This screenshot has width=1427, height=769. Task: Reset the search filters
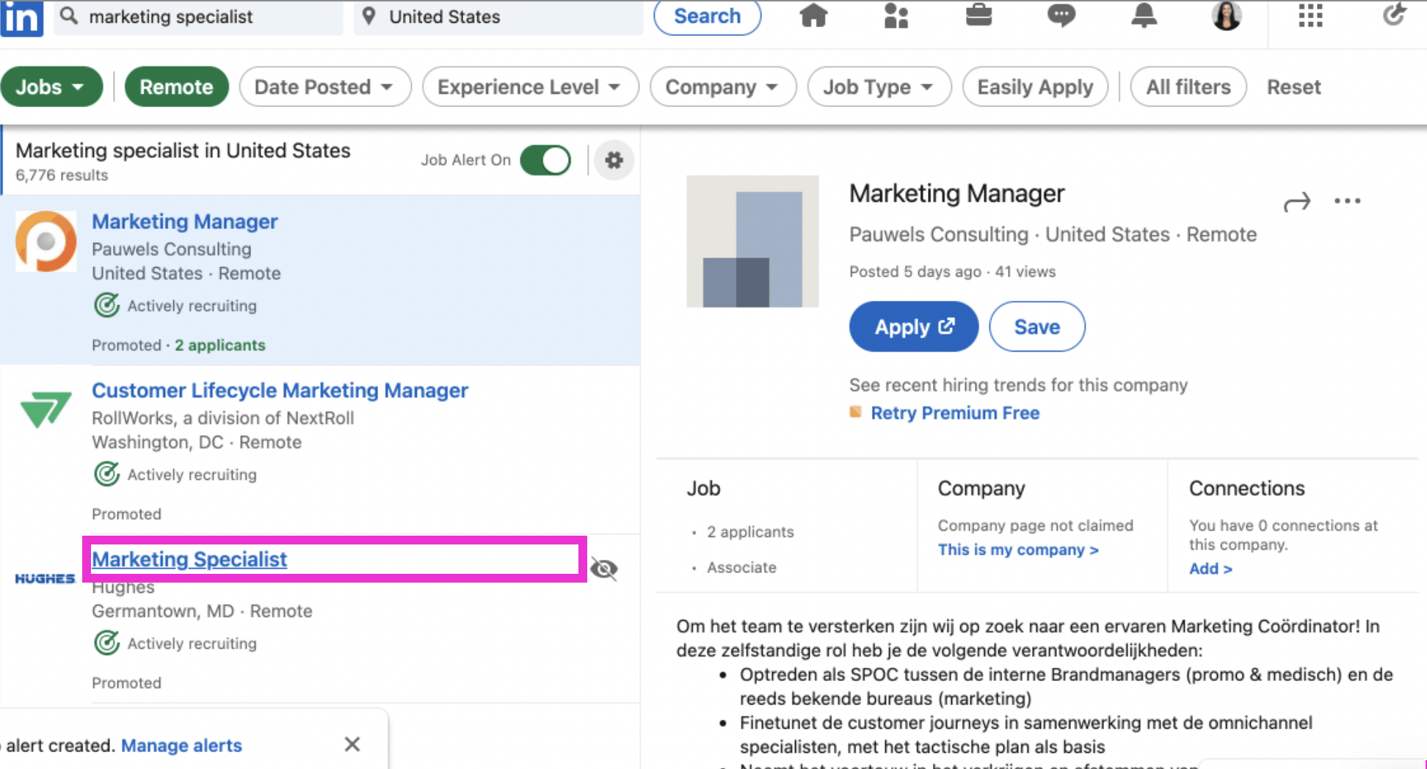pyautogui.click(x=1293, y=87)
